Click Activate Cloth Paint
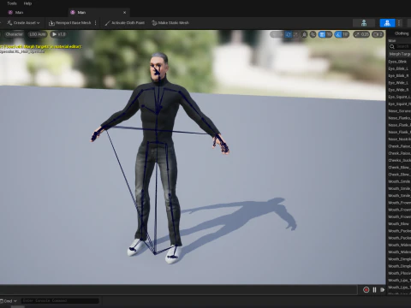411x308 pixels. (124, 23)
